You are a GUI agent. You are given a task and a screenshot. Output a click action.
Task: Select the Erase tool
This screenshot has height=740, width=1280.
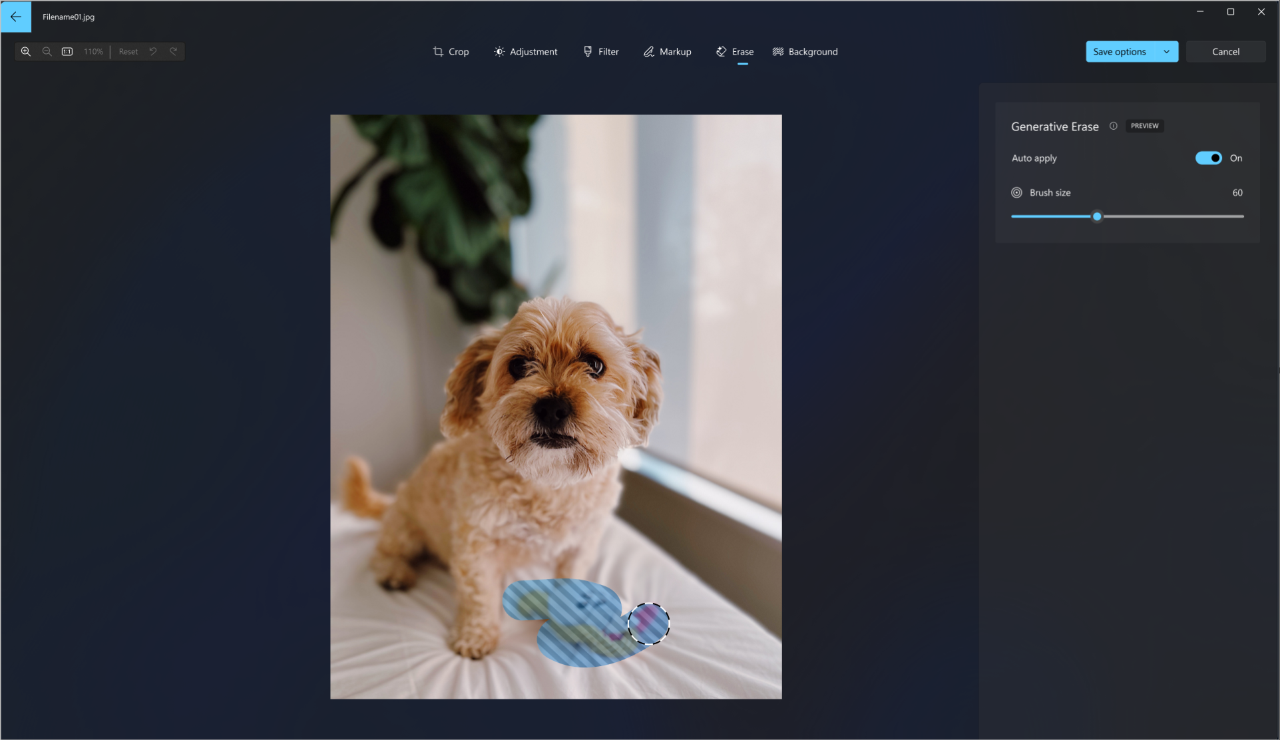735,51
